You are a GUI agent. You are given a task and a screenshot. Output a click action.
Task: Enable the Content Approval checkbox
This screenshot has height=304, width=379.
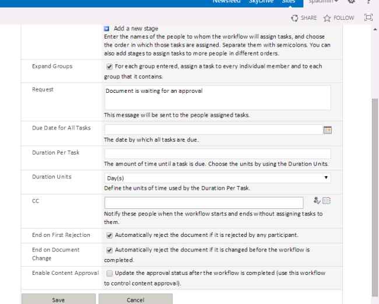(110, 273)
